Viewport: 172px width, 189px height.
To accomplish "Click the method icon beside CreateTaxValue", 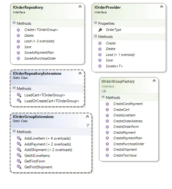I will [x=107, y=155].
